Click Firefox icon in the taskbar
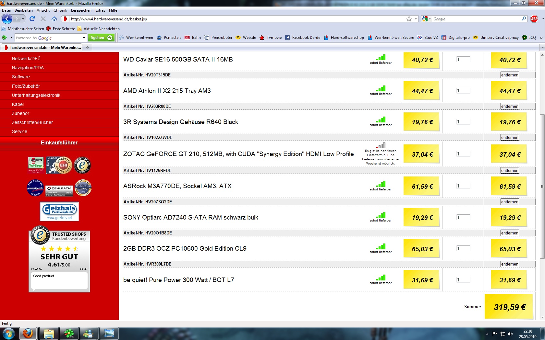 point(28,334)
